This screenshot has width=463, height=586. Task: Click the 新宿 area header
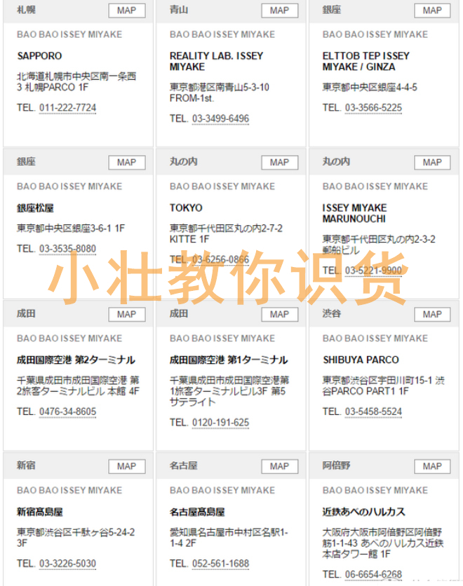coord(26,465)
